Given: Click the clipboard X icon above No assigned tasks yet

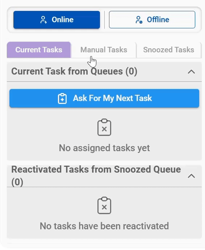Looking at the screenshot, I should [104, 127].
